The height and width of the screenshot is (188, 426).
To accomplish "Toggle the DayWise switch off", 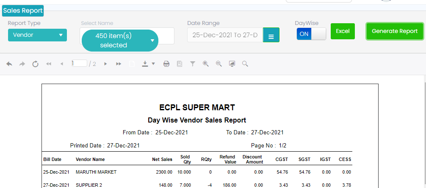I will click(311, 34).
